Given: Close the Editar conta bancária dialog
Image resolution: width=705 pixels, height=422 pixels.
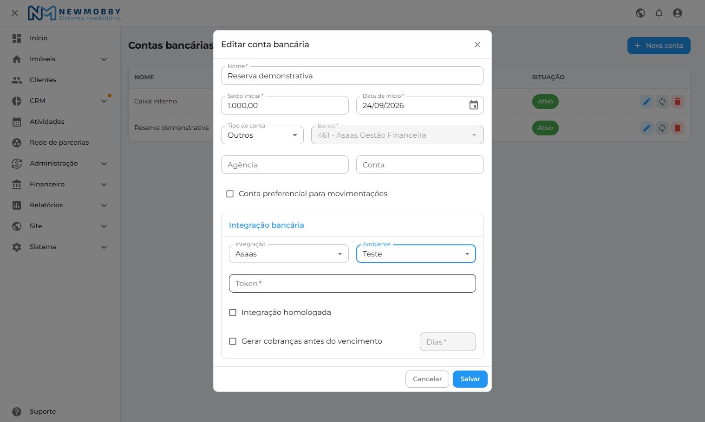Looking at the screenshot, I should [x=477, y=45].
